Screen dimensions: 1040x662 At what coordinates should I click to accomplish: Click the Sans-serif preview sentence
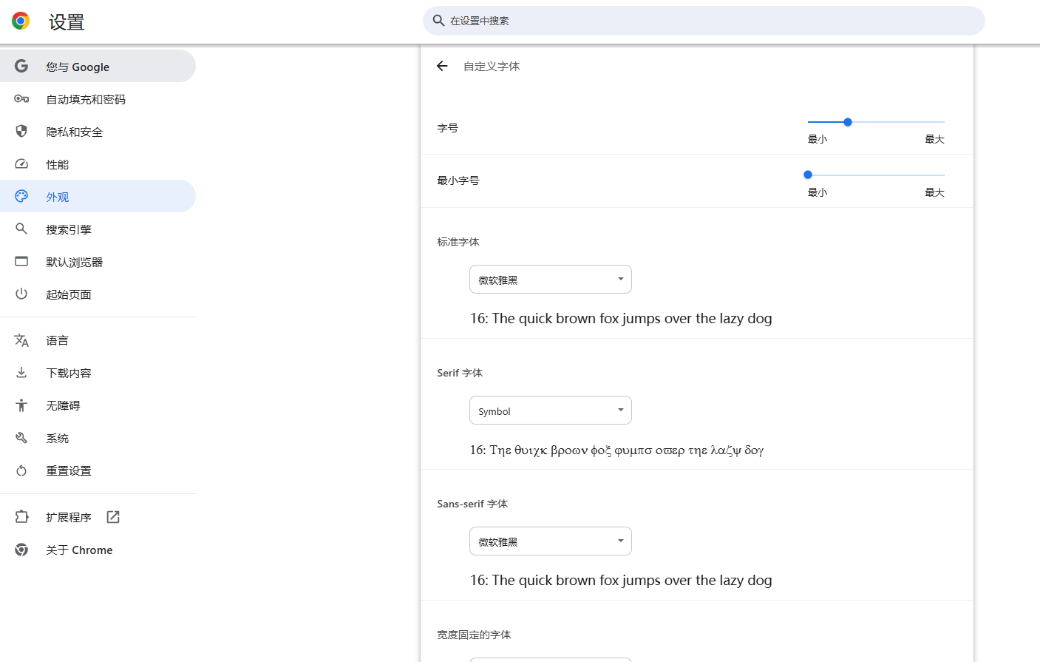pos(621,581)
